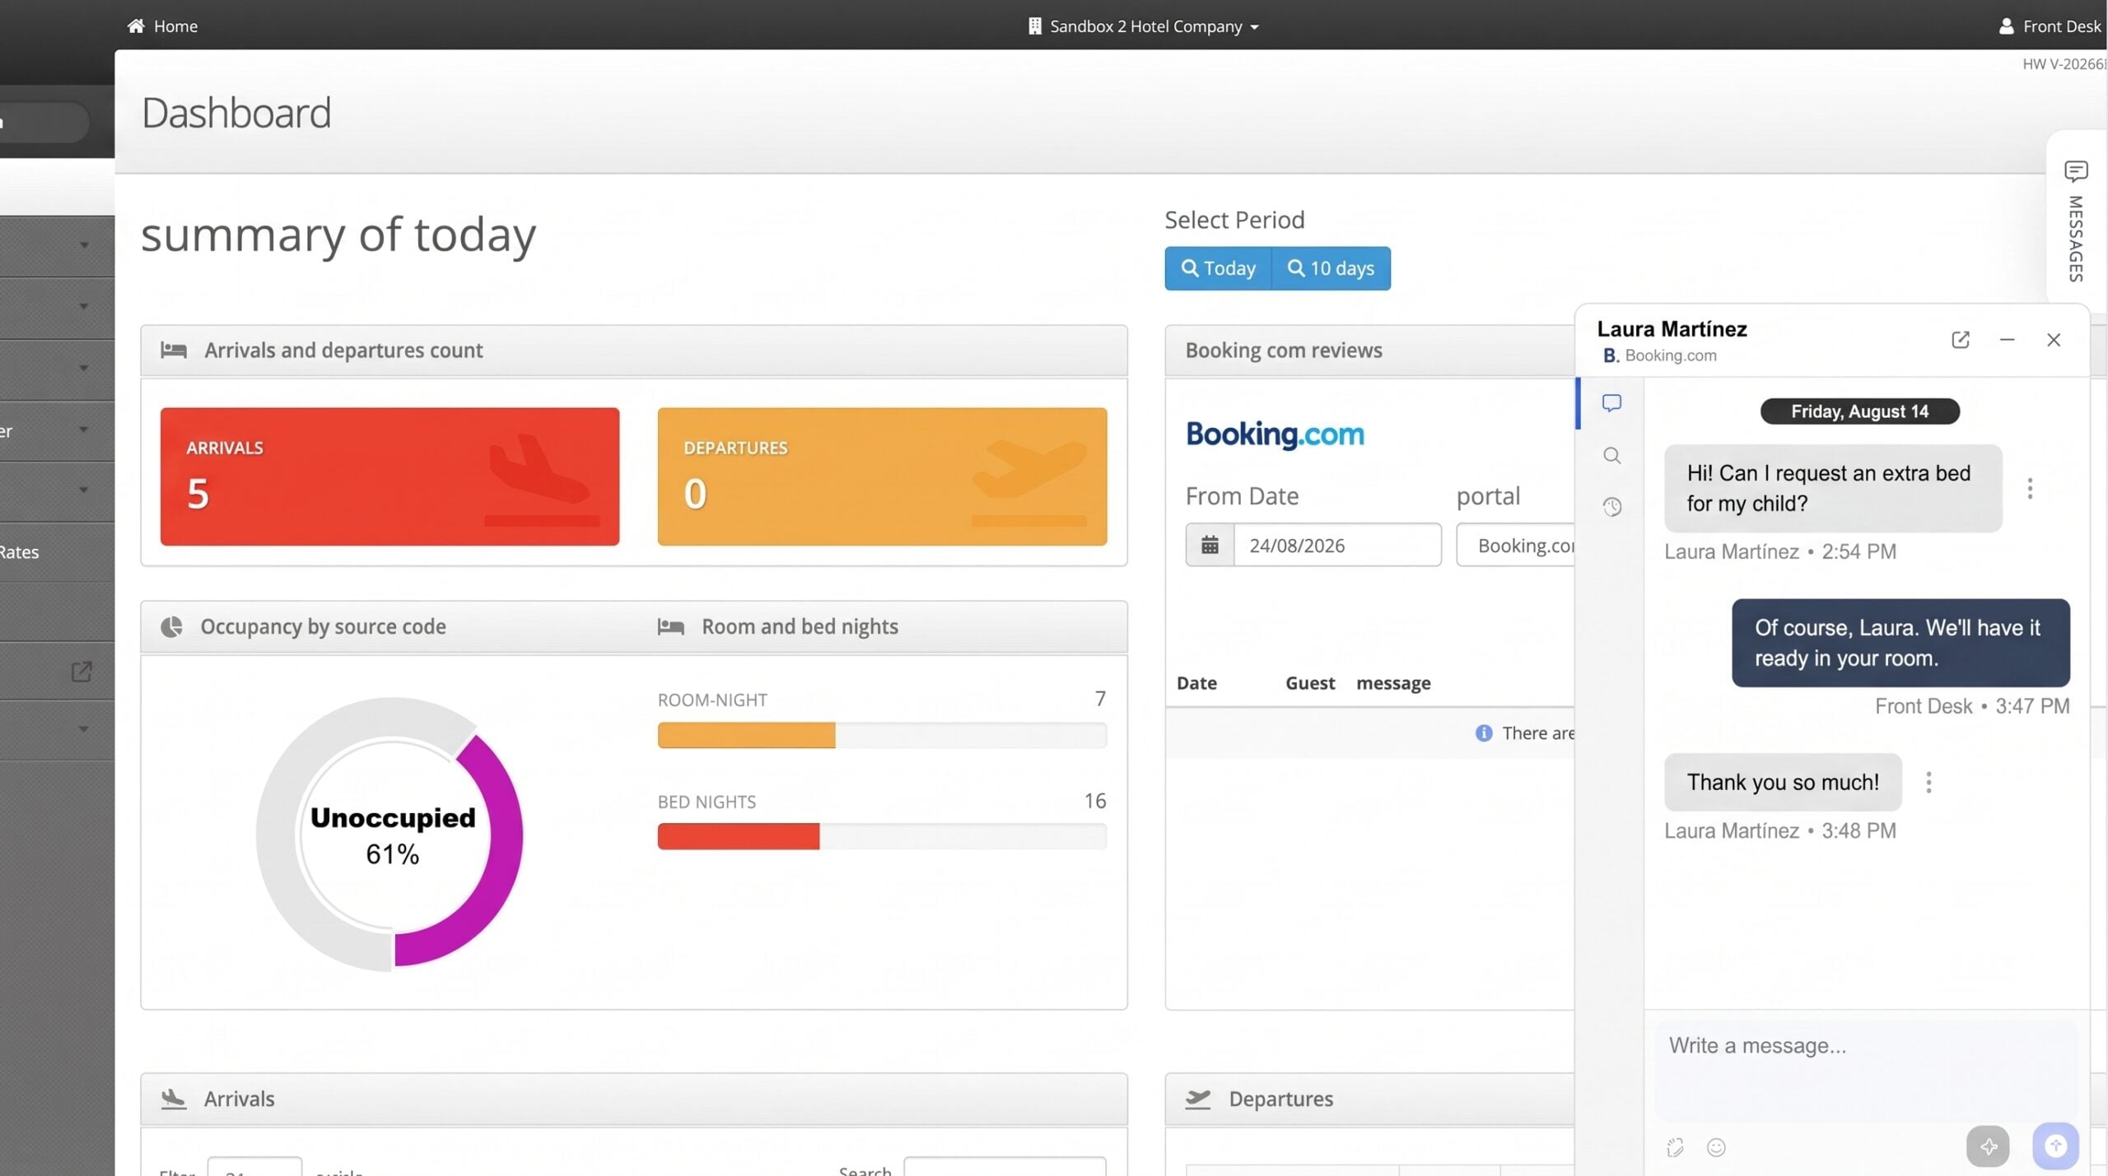Click the 'Friday, August 14' date badge
Viewport: 2108px width, 1176px height.
pos(1859,411)
